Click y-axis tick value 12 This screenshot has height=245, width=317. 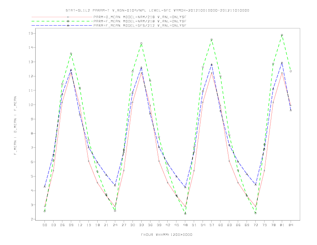(x=30, y=76)
